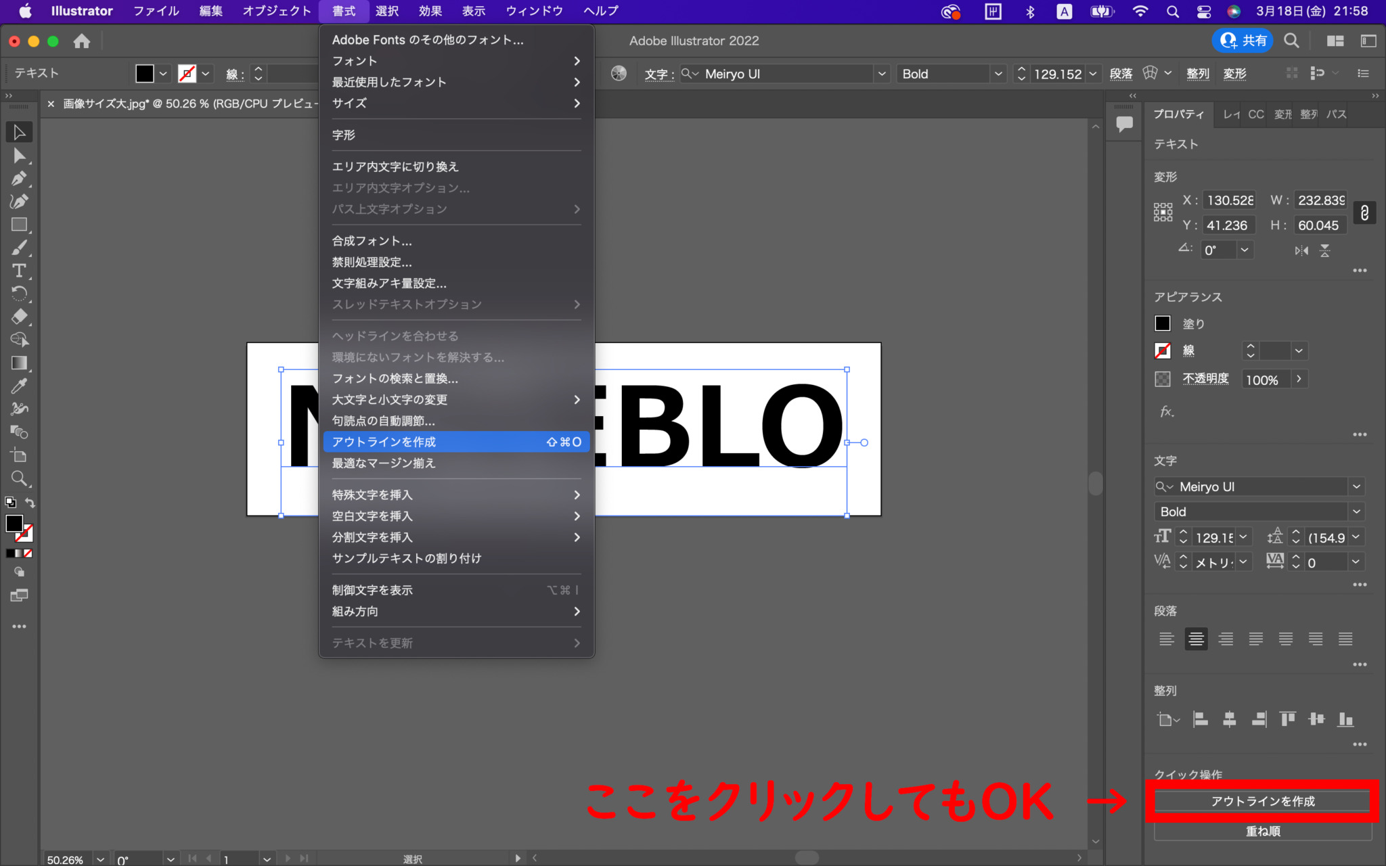The image size is (1386, 866).
Task: Toggle center alignment in the 段落 section
Action: click(1196, 639)
